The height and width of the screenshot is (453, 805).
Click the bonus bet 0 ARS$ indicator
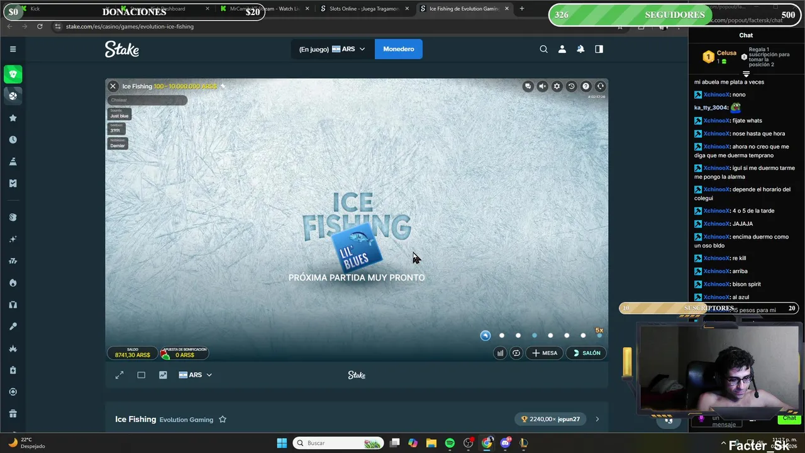click(184, 353)
